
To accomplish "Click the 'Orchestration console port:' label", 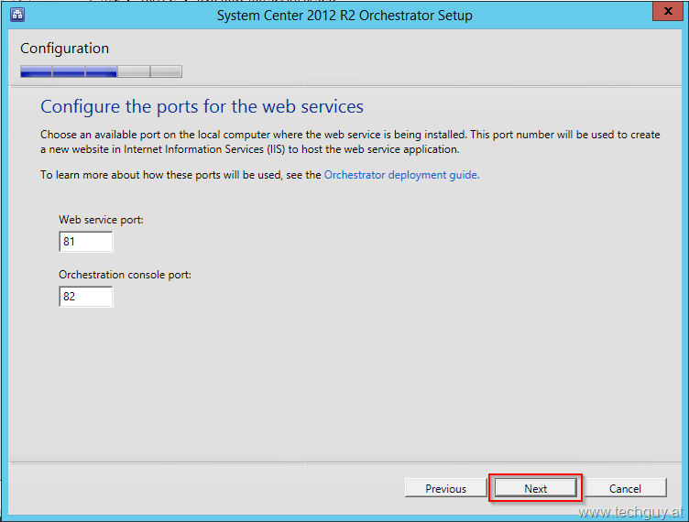I will (x=125, y=275).
